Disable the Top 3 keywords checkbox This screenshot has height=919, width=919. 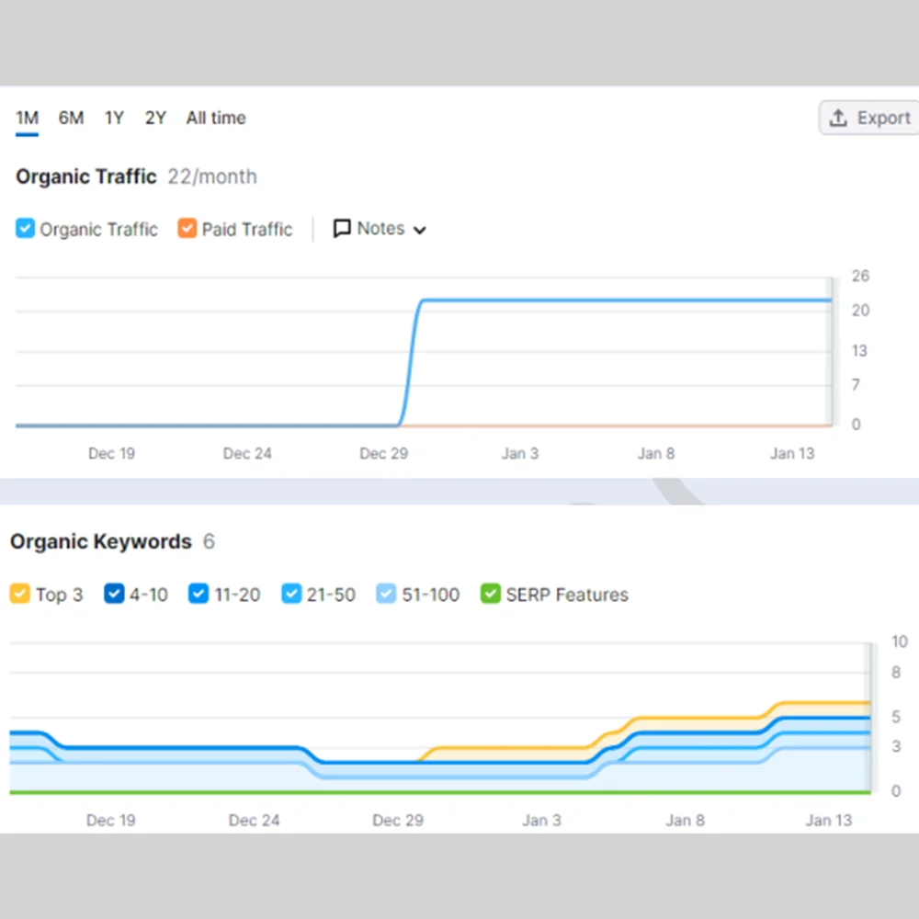(20, 595)
